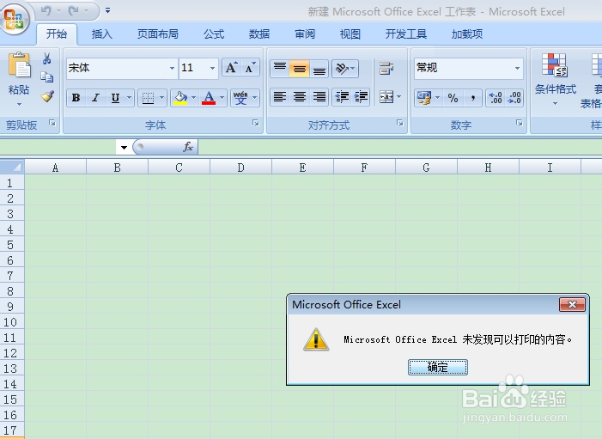
Task: Click the Accounting Number Format icon
Action: tap(424, 98)
